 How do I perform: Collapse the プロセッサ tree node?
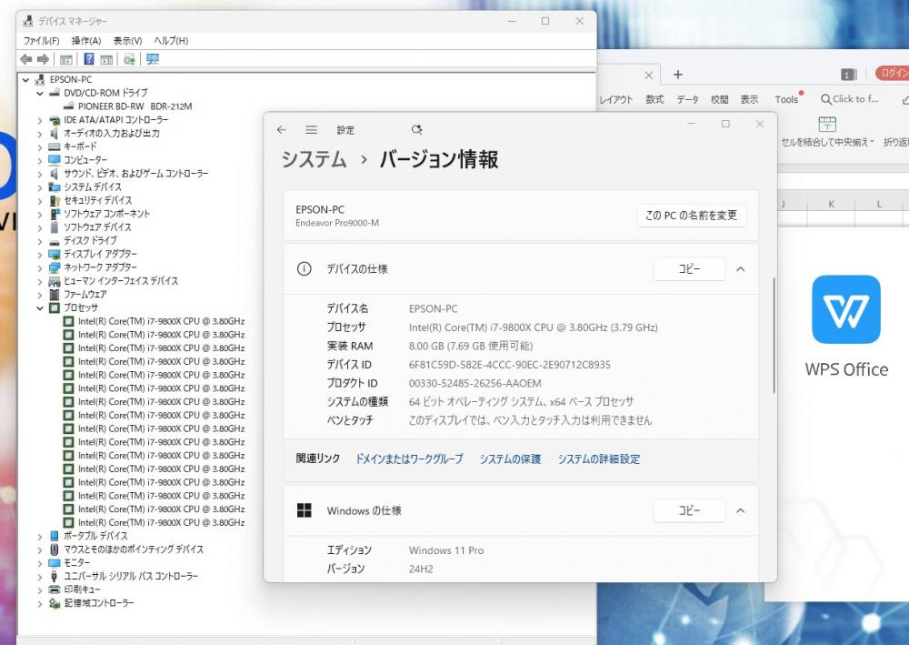click(x=39, y=308)
